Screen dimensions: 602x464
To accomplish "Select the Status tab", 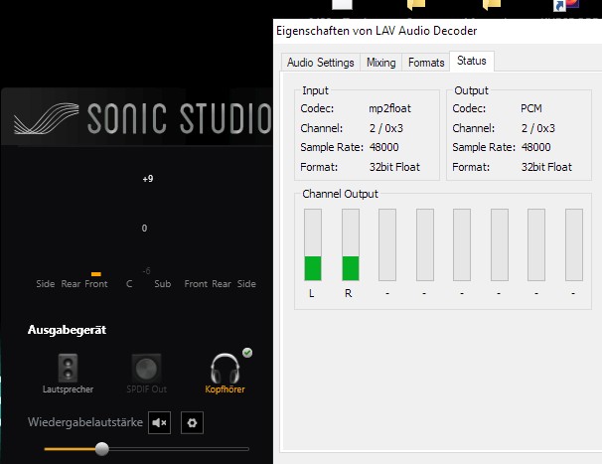I will coord(472,61).
